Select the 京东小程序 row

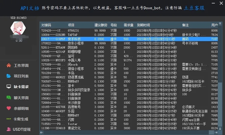(76, 43)
